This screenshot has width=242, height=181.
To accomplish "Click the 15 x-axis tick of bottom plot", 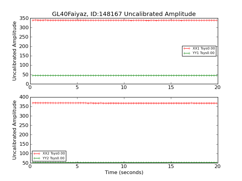I will (x=171, y=167).
